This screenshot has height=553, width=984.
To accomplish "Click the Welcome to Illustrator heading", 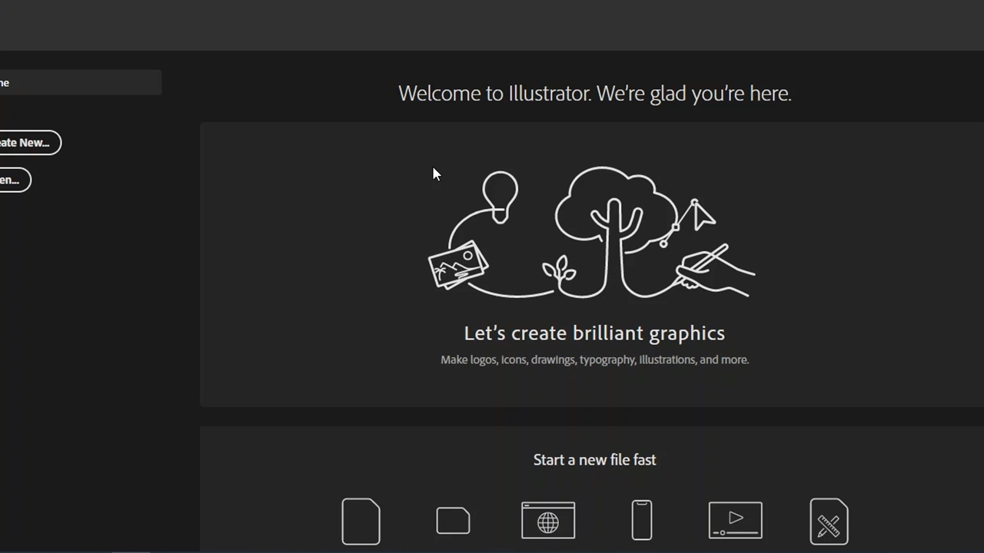I will [x=594, y=94].
